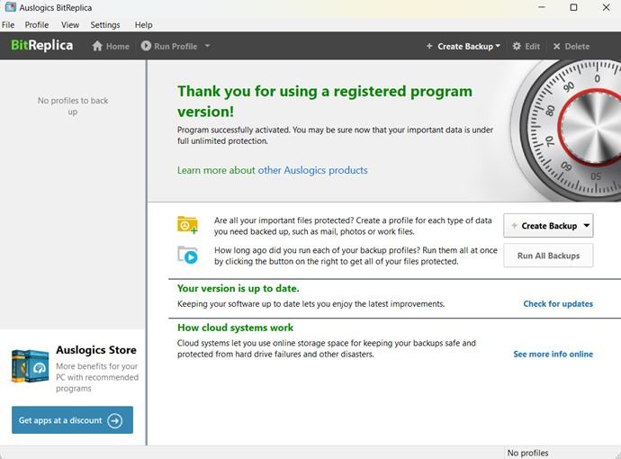This screenshot has width=621, height=459.
Task: Click the Run Profile play icon
Action: coord(146,46)
